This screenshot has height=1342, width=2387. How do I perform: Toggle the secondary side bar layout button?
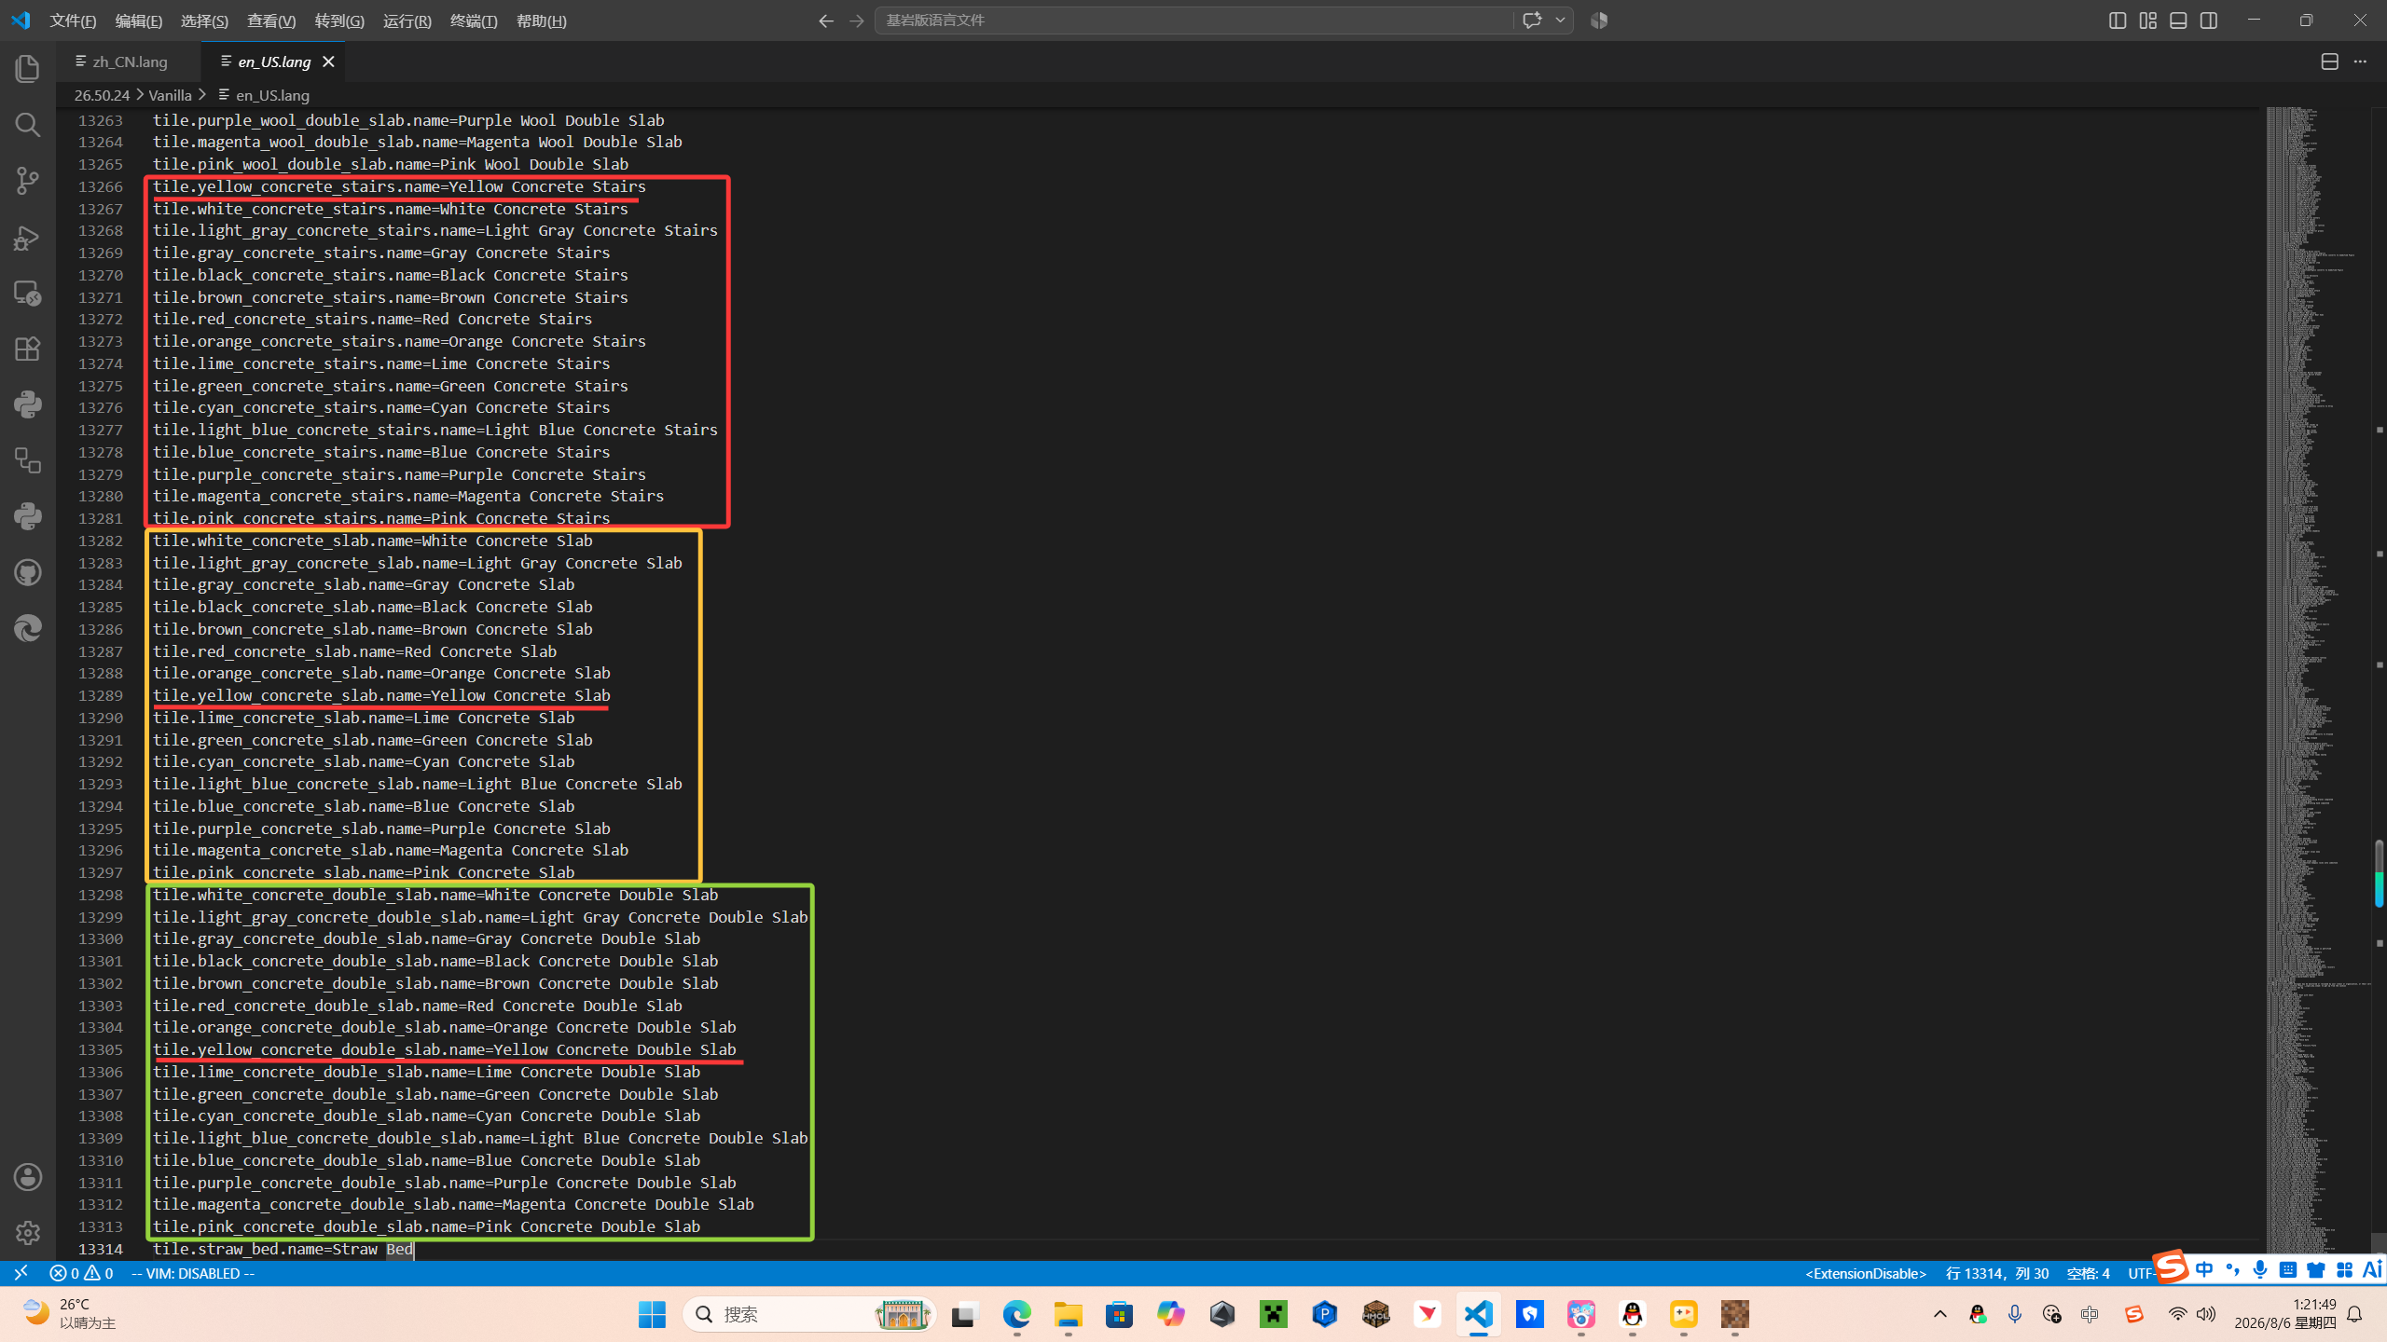click(2209, 21)
